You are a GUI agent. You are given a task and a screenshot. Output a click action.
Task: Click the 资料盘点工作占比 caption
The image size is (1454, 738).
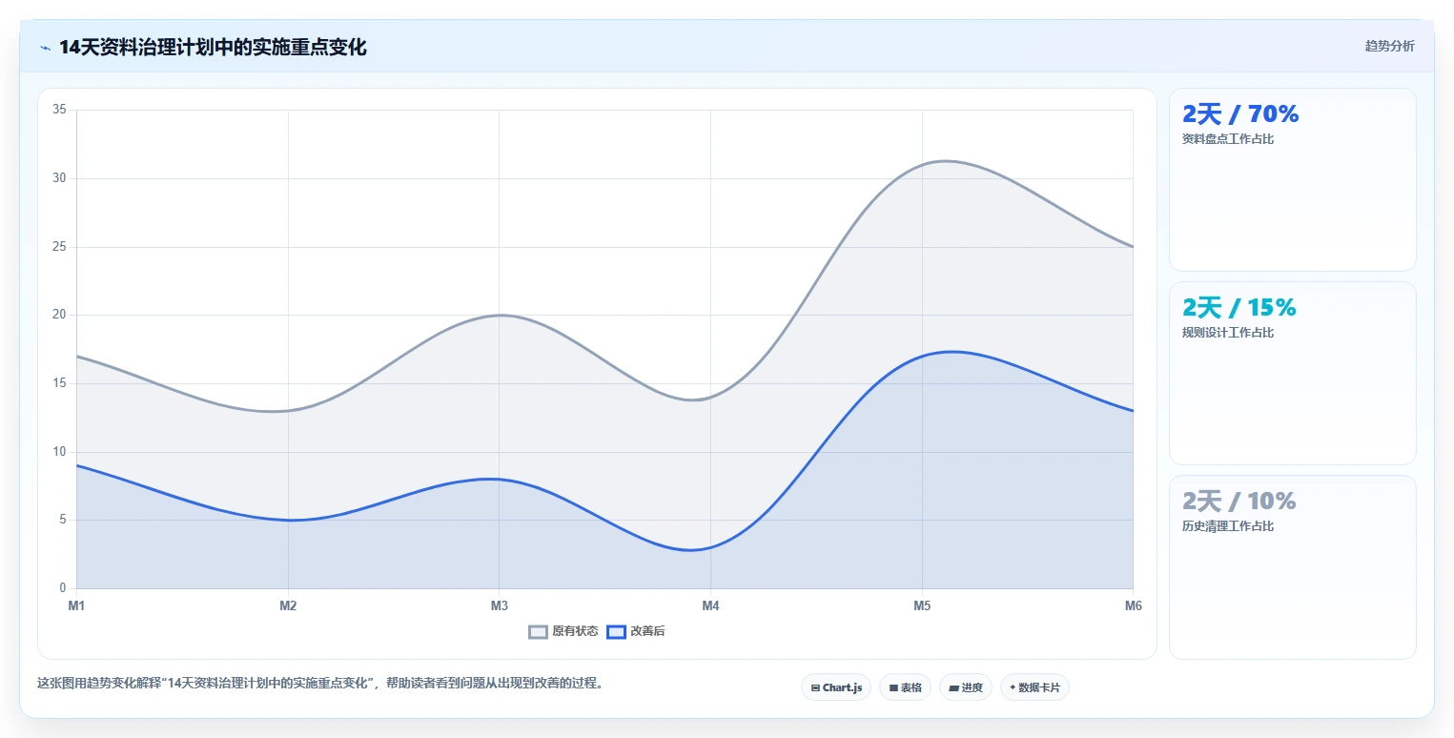click(x=1228, y=139)
